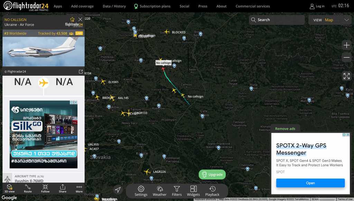
Task: Click "Ilyushin Il-76MD" aircraft type text
Action: coord(29,181)
